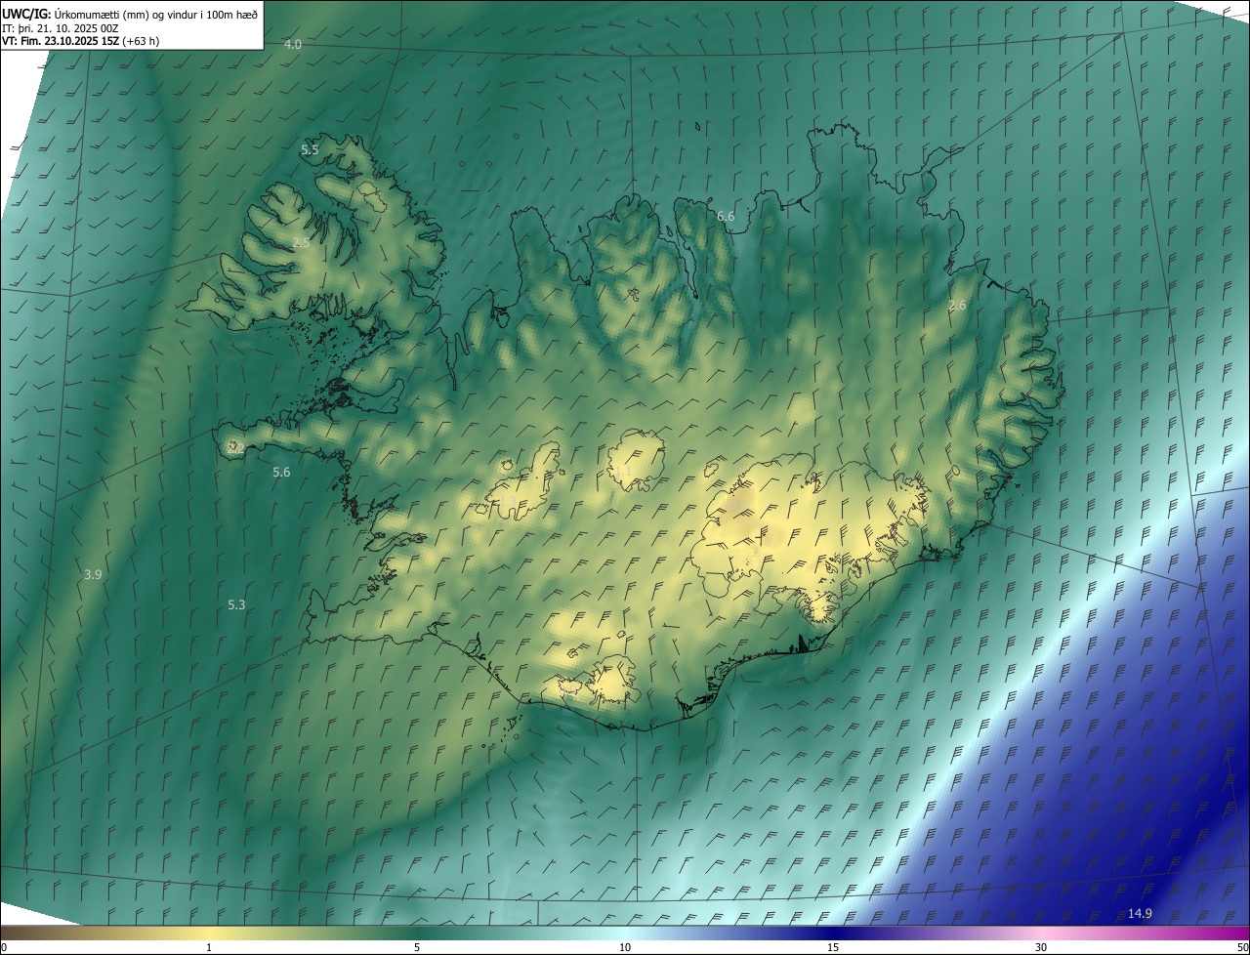
Task: Click the 5.3 value label on the map
Action: click(236, 604)
